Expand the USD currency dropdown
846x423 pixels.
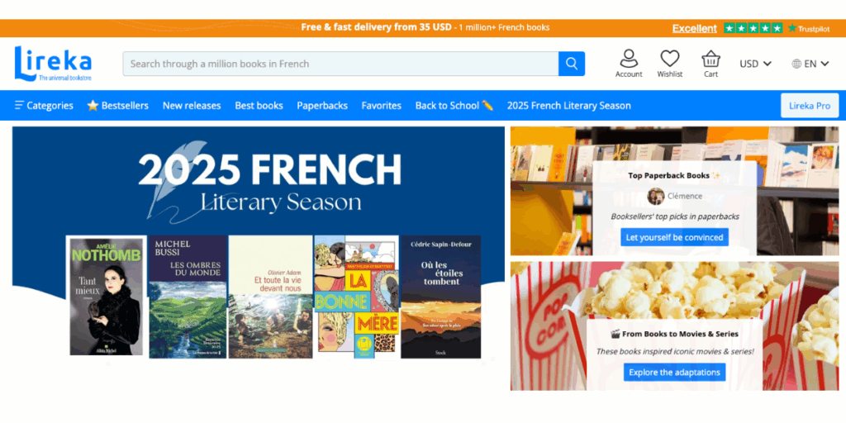click(x=755, y=64)
